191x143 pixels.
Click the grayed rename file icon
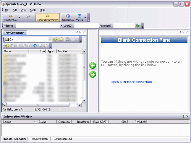(x=40, y=46)
